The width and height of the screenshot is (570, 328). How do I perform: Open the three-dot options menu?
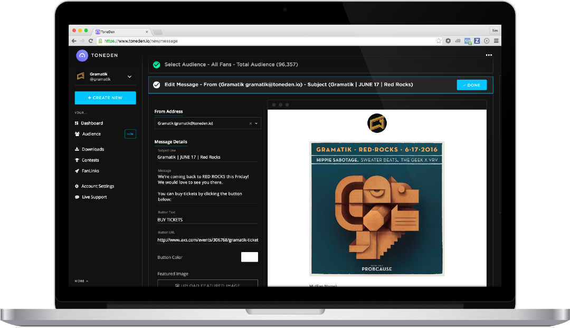point(489,55)
